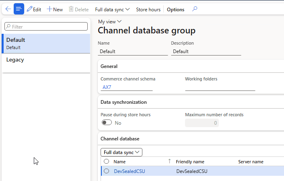The height and width of the screenshot is (181, 284).
Task: Click New to add a database group
Action: pyautogui.click(x=55, y=9)
